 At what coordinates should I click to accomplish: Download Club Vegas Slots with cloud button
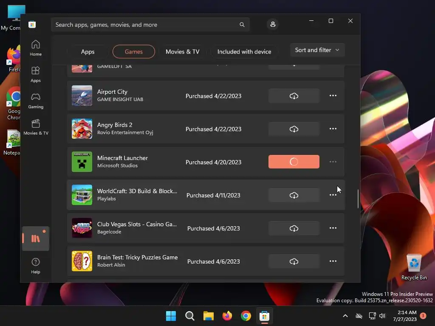point(294,228)
